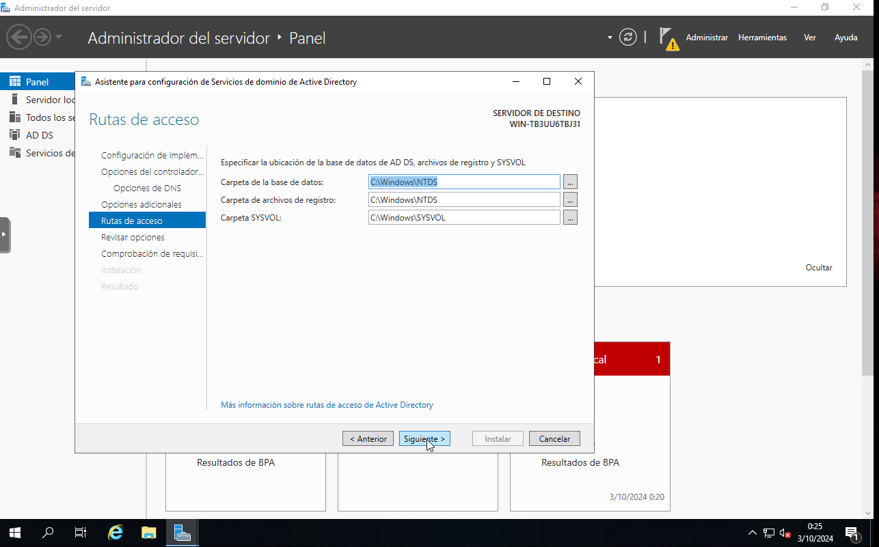The height and width of the screenshot is (547, 879).
Task: Open Resultados de BPA in the right tile
Action: (x=580, y=462)
